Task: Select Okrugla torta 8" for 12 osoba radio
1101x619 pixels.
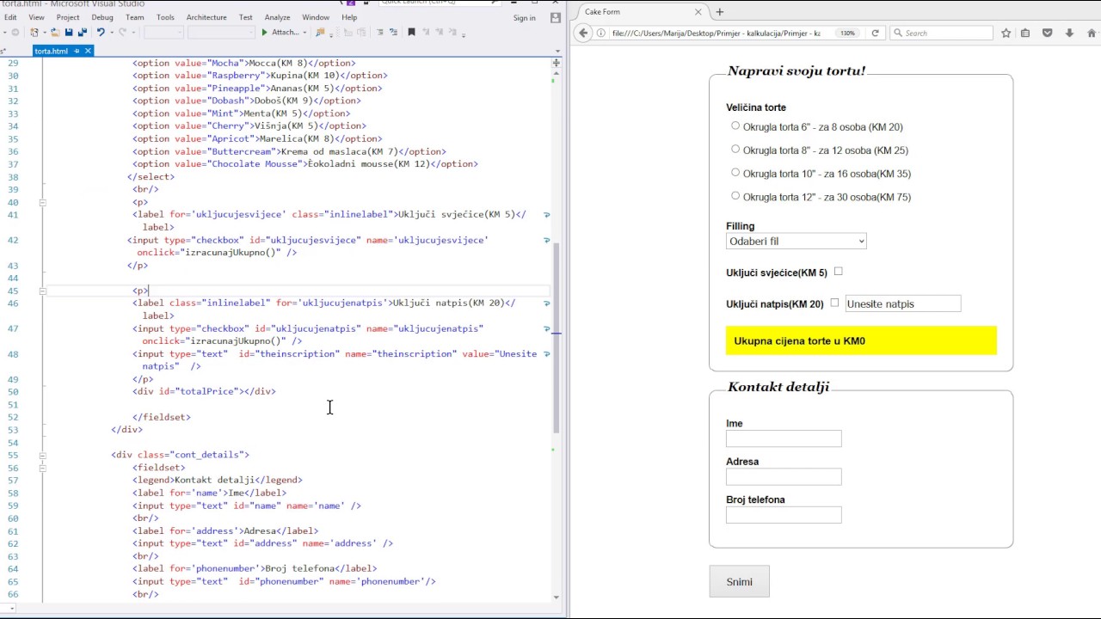Action: (x=735, y=149)
